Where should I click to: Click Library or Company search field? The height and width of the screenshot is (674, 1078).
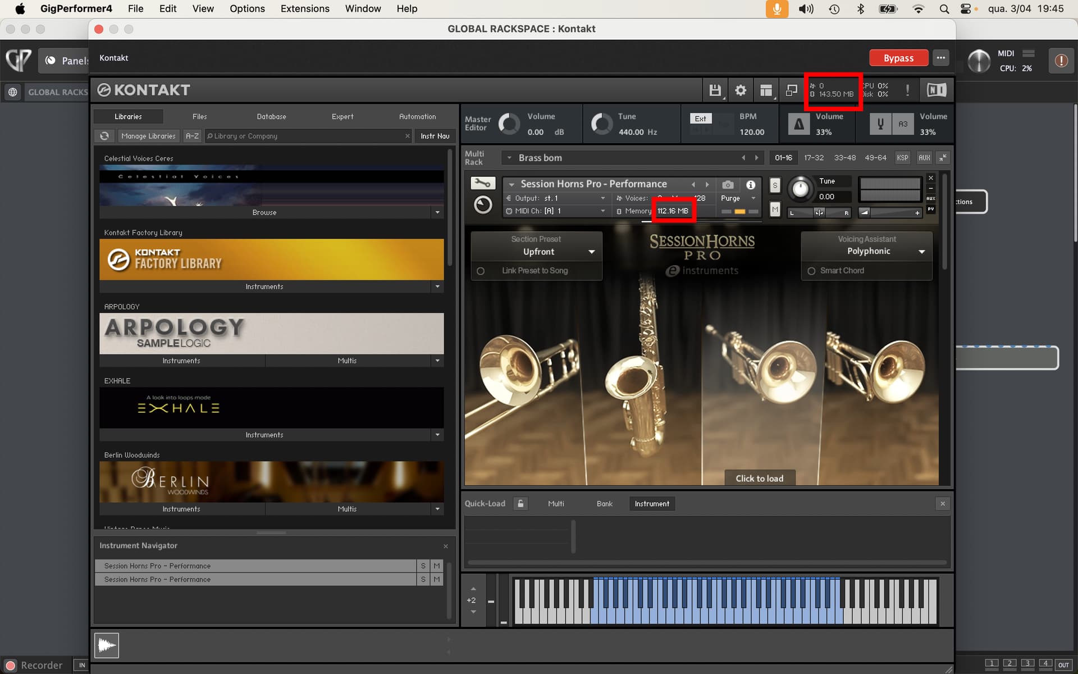308,136
